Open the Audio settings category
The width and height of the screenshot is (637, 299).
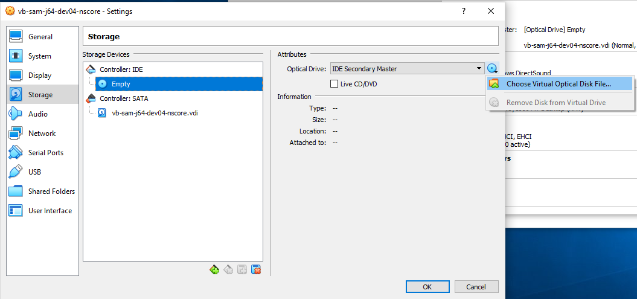[43, 114]
